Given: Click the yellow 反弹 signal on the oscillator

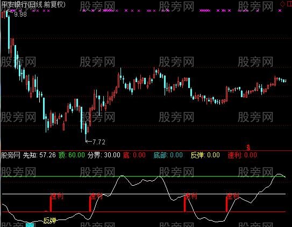Looking at the screenshot, I should pyautogui.click(x=49, y=221).
